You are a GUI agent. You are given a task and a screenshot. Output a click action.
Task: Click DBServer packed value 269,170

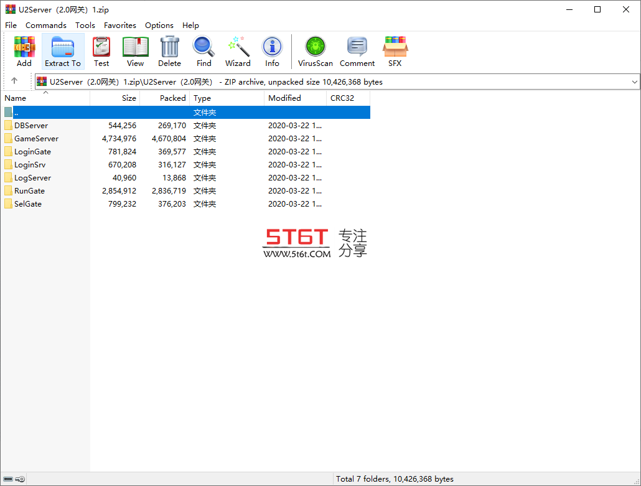[x=172, y=126]
